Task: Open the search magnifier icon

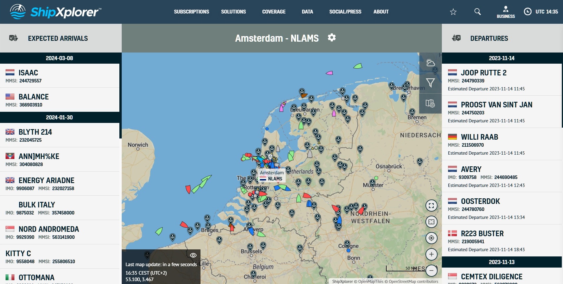Action: click(477, 12)
